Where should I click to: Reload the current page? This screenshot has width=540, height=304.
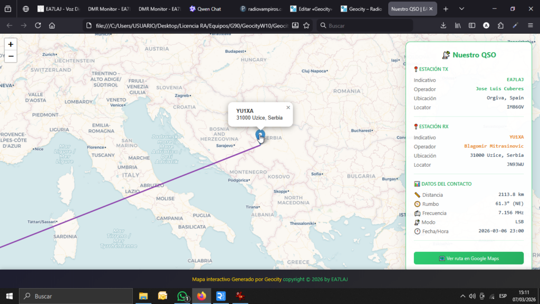(x=38, y=25)
